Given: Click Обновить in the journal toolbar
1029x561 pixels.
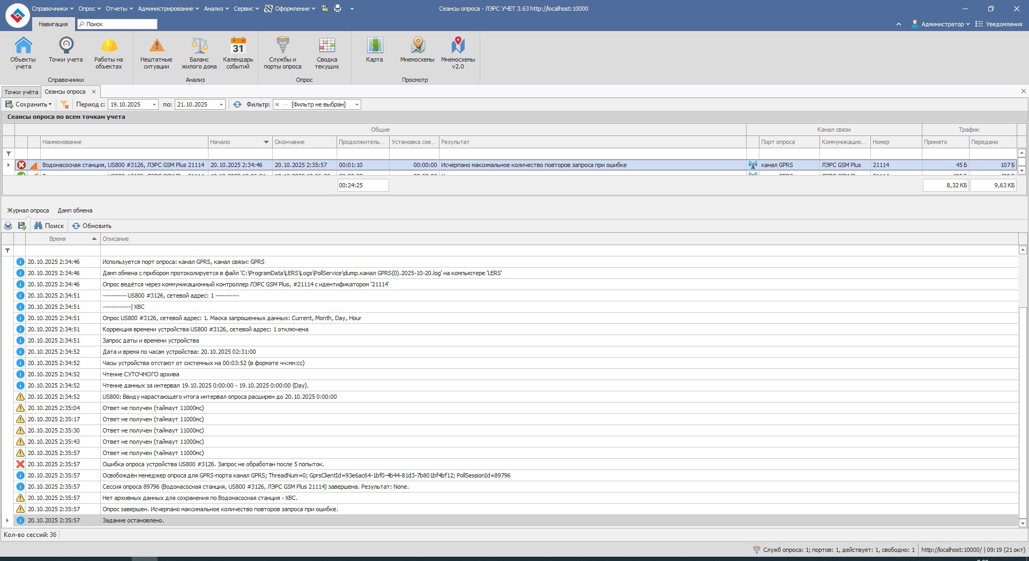Looking at the screenshot, I should (92, 226).
